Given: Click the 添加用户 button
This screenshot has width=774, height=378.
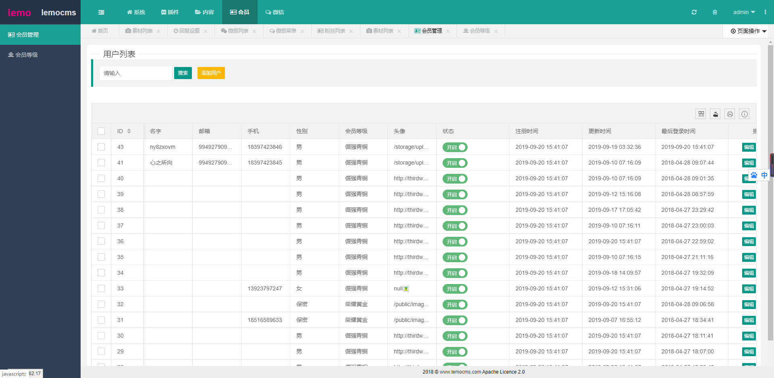Looking at the screenshot, I should 211,73.
